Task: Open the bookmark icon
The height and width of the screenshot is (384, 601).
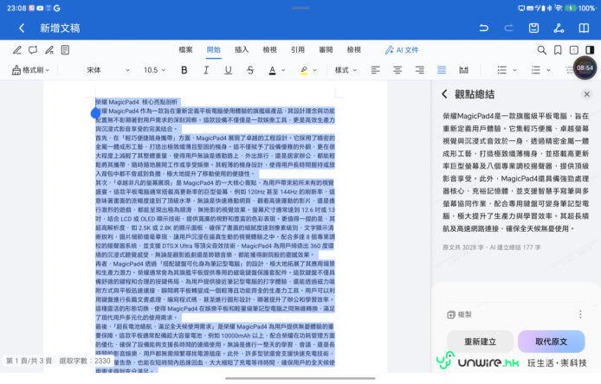Action: [558, 50]
